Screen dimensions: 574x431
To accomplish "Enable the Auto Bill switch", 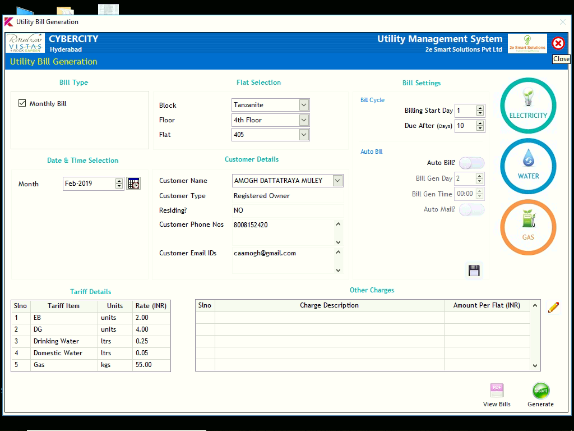I will 472,163.
